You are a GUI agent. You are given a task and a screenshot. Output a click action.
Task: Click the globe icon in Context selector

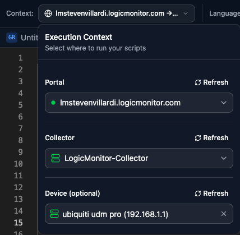[x=48, y=13]
